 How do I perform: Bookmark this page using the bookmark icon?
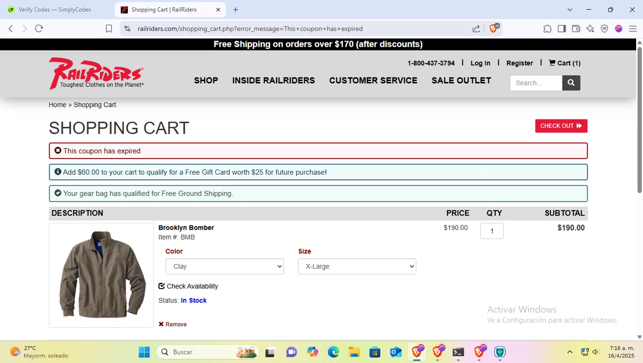pos(109,29)
